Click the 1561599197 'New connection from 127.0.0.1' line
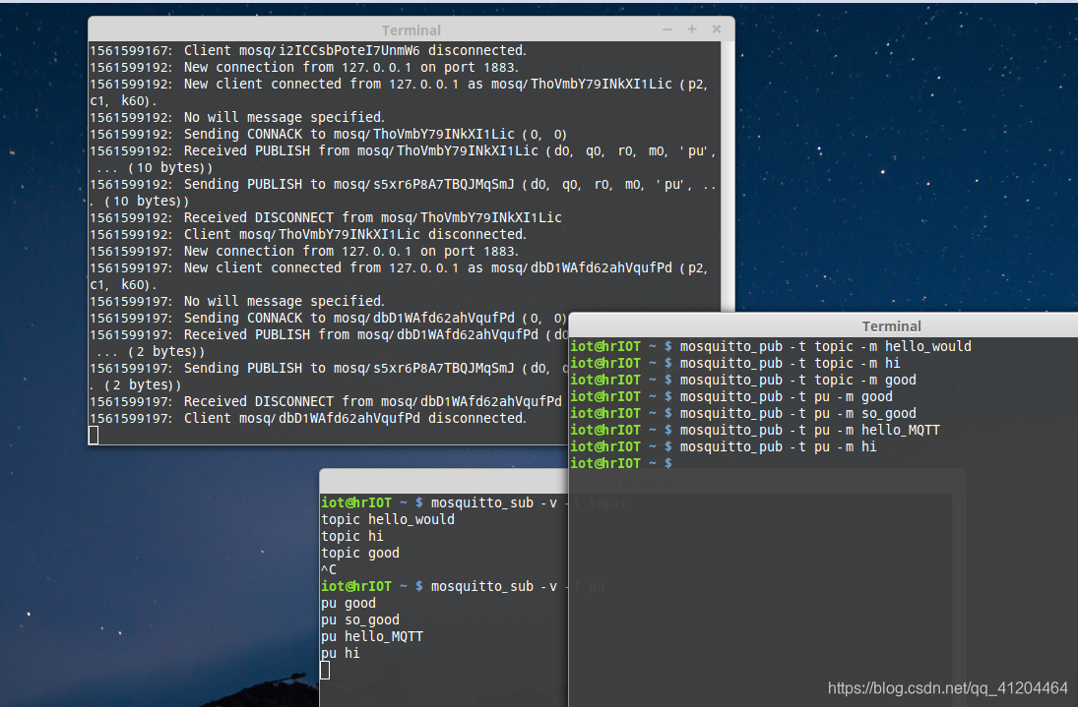The height and width of the screenshot is (707, 1078). click(304, 251)
